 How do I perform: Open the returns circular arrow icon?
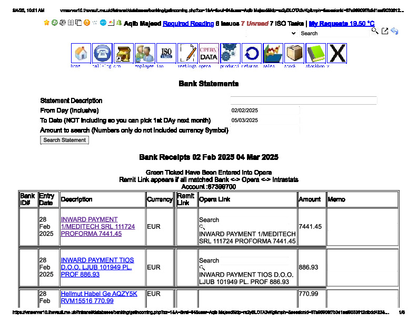(x=251, y=54)
